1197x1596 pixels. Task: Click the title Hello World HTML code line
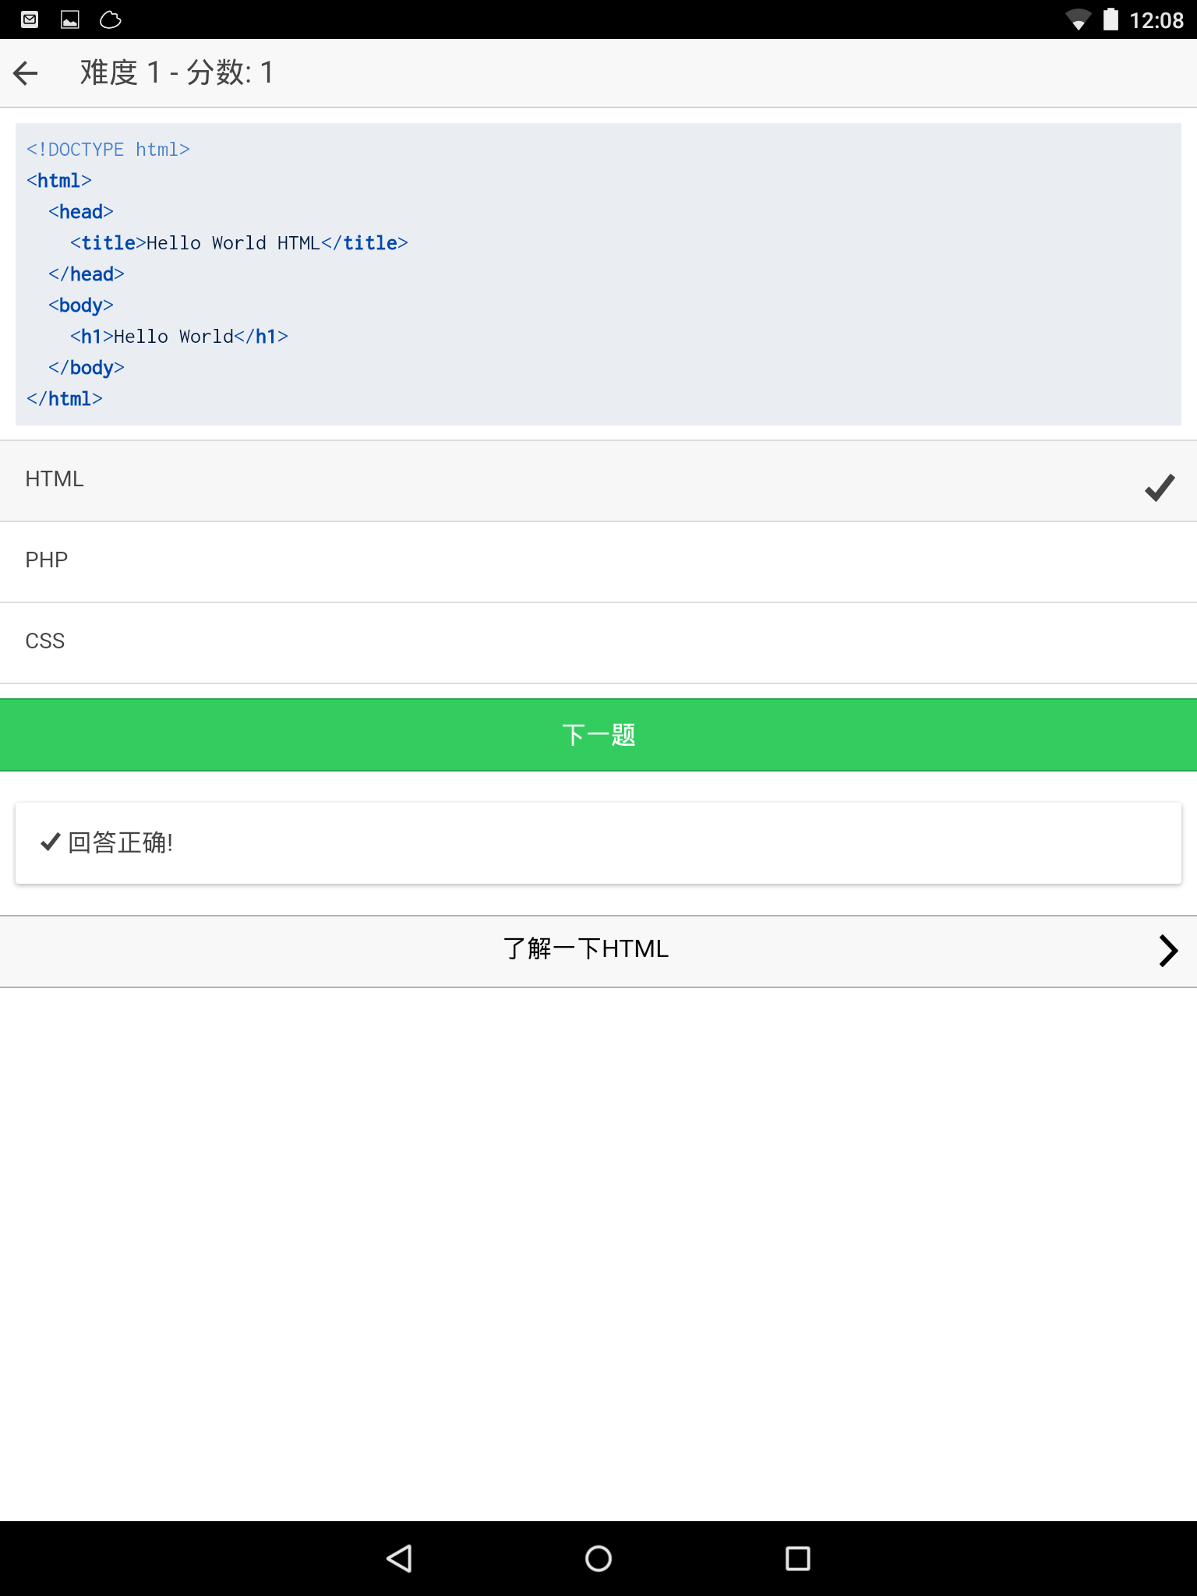[x=239, y=242]
